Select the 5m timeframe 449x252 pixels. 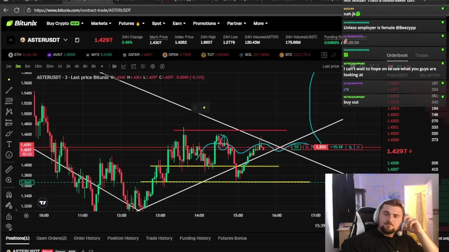(27, 66)
